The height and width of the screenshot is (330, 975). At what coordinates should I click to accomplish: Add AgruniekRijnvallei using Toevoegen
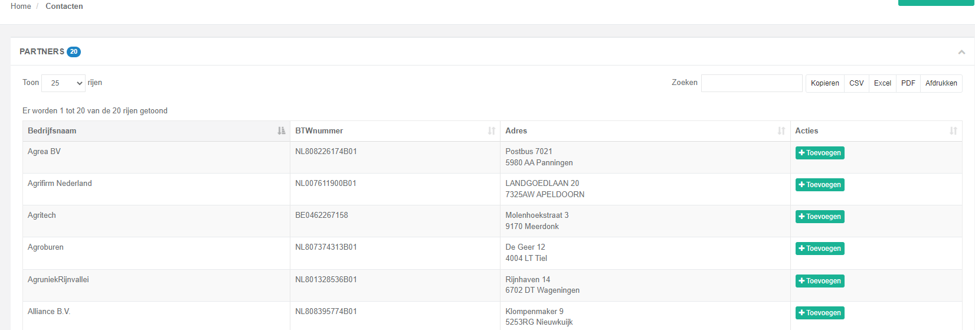click(820, 281)
